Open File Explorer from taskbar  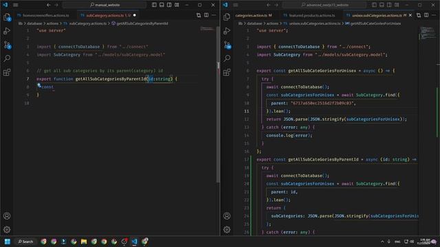(84, 242)
